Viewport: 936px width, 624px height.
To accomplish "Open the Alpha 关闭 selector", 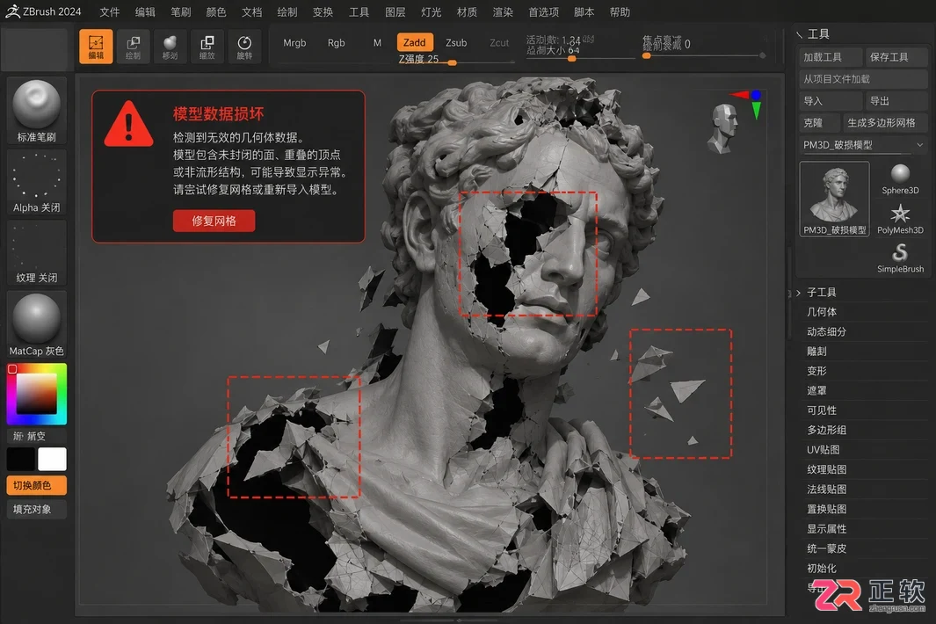I will [36, 182].
